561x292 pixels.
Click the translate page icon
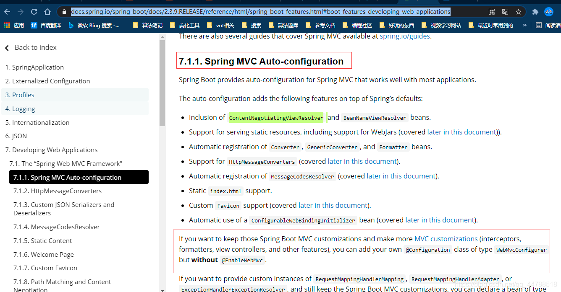click(505, 12)
